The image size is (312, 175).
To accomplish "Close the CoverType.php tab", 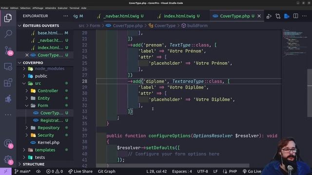I will click(x=259, y=16).
